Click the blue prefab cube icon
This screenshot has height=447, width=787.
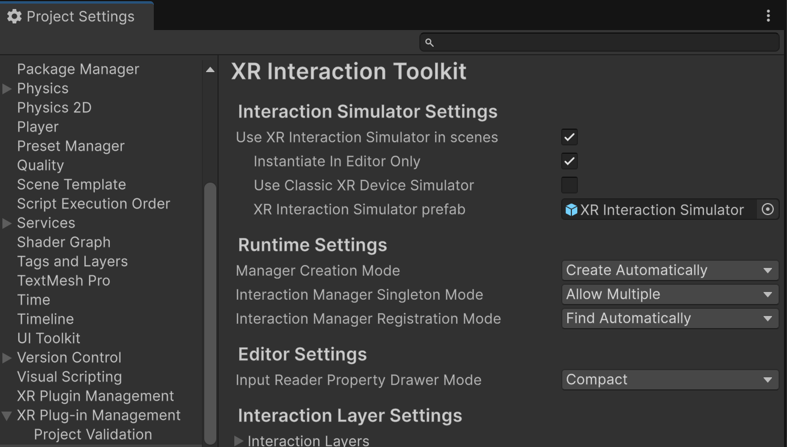coord(571,210)
